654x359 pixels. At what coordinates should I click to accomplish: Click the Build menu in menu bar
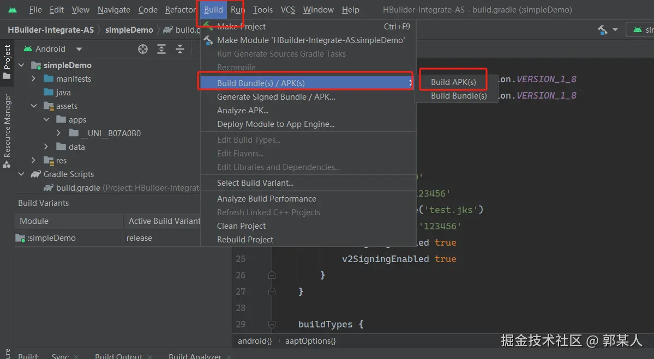(x=213, y=10)
